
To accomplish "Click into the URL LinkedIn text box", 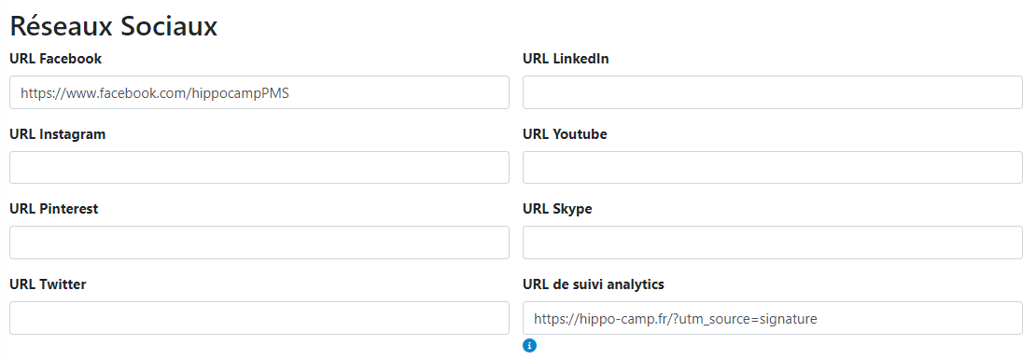I will (773, 92).
